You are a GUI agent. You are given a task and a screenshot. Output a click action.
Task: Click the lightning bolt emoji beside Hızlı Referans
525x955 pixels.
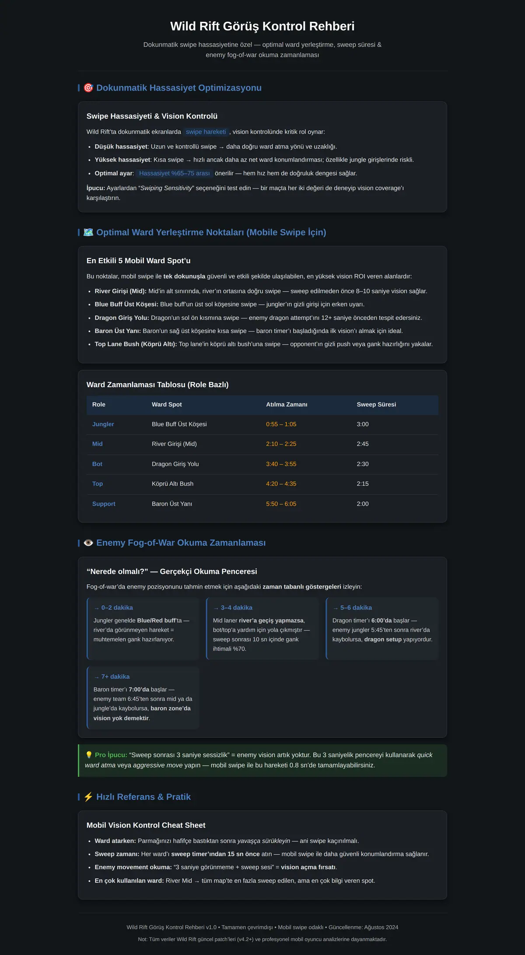coord(88,796)
